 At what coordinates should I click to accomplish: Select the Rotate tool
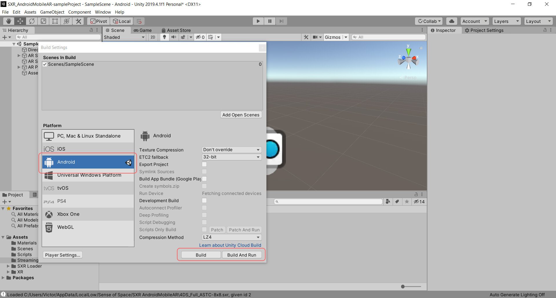click(32, 21)
